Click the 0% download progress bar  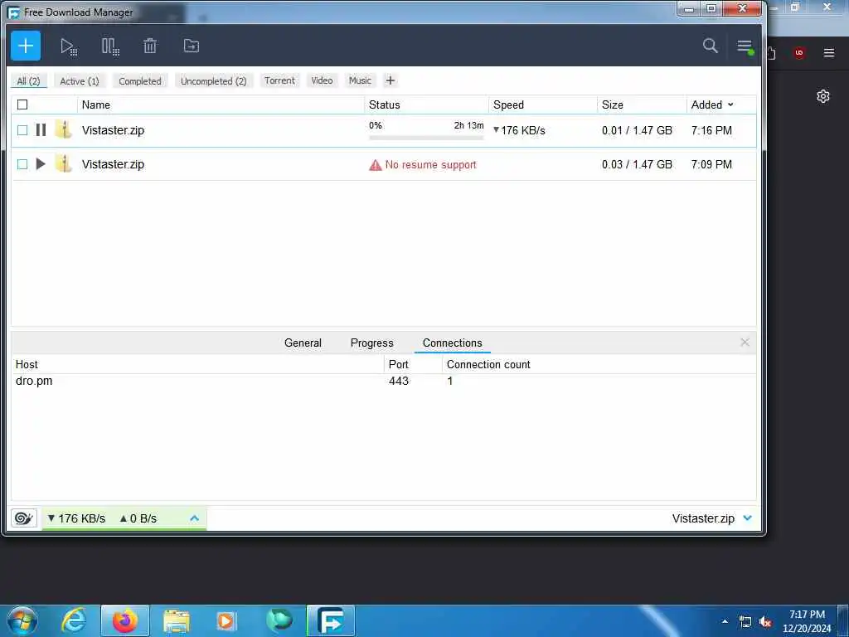point(426,139)
